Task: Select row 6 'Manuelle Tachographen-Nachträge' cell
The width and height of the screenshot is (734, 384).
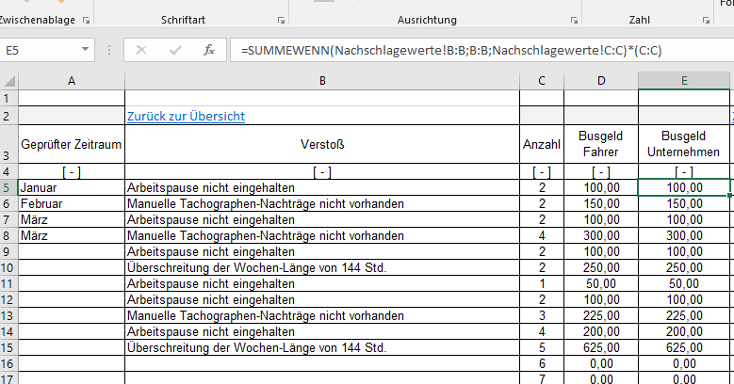Action: (x=322, y=203)
